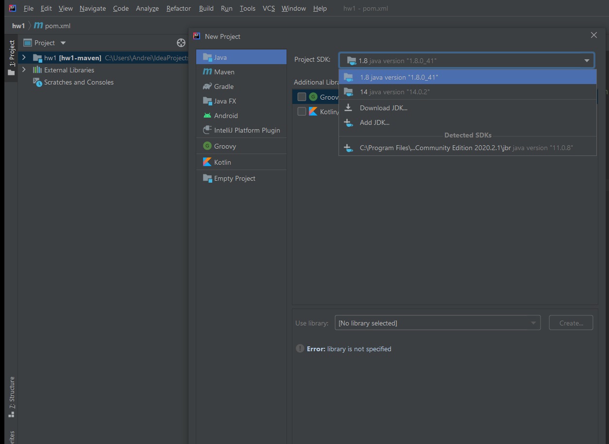Open the Code menu
The width and height of the screenshot is (609, 444).
(x=121, y=8)
